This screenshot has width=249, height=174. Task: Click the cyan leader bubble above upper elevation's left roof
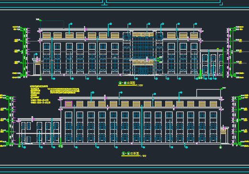[71, 24]
